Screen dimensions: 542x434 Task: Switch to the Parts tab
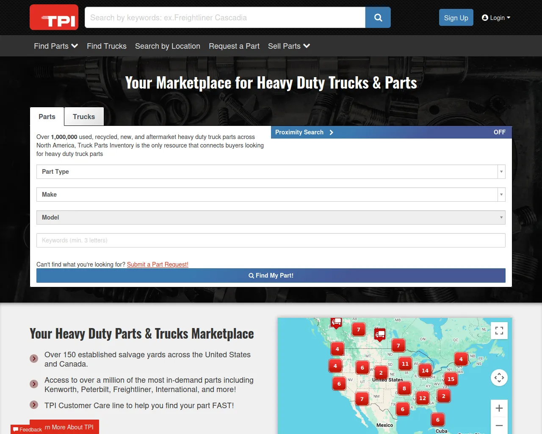(x=47, y=117)
